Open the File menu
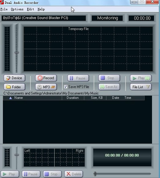Screen dimensions: 160x178 (x=4, y=9)
